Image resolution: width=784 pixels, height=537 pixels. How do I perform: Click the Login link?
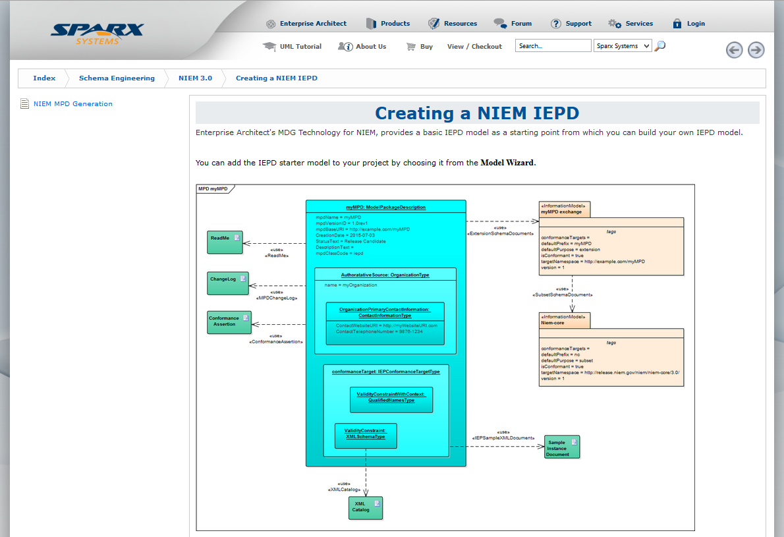696,24
